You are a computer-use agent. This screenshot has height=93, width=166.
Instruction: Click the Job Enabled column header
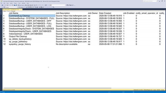click(x=129, y=13)
